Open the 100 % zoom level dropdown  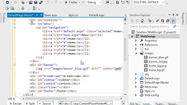point(20,99)
